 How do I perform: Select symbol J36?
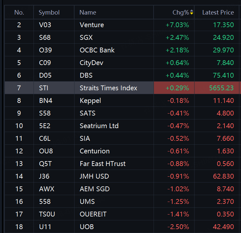[44, 176]
